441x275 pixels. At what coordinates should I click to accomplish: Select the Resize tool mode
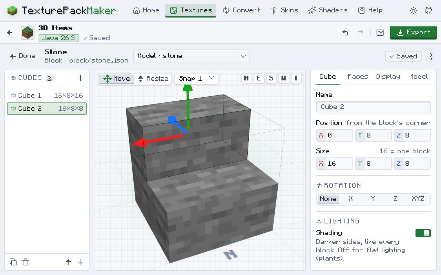(153, 79)
